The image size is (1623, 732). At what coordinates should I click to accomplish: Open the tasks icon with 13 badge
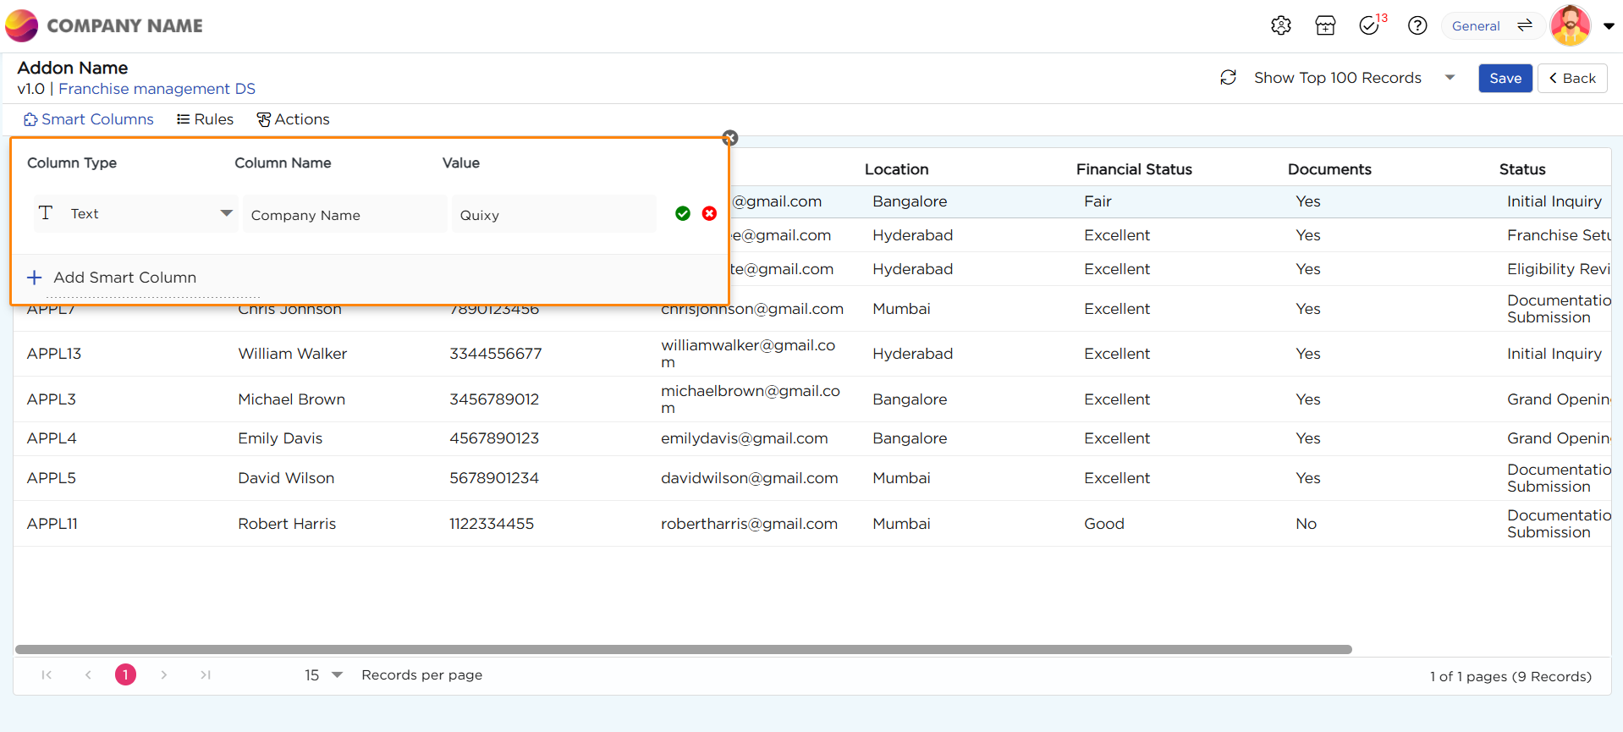[x=1370, y=25]
